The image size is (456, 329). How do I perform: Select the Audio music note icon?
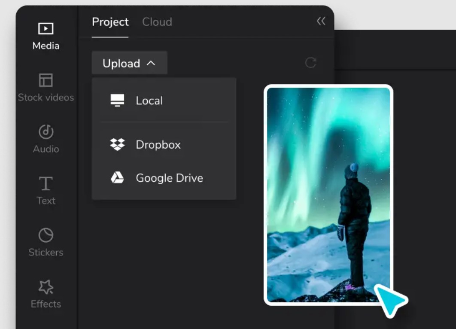pos(46,132)
